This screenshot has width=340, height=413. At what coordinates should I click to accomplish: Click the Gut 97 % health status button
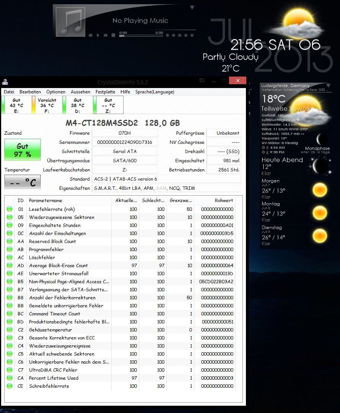pyautogui.click(x=23, y=150)
